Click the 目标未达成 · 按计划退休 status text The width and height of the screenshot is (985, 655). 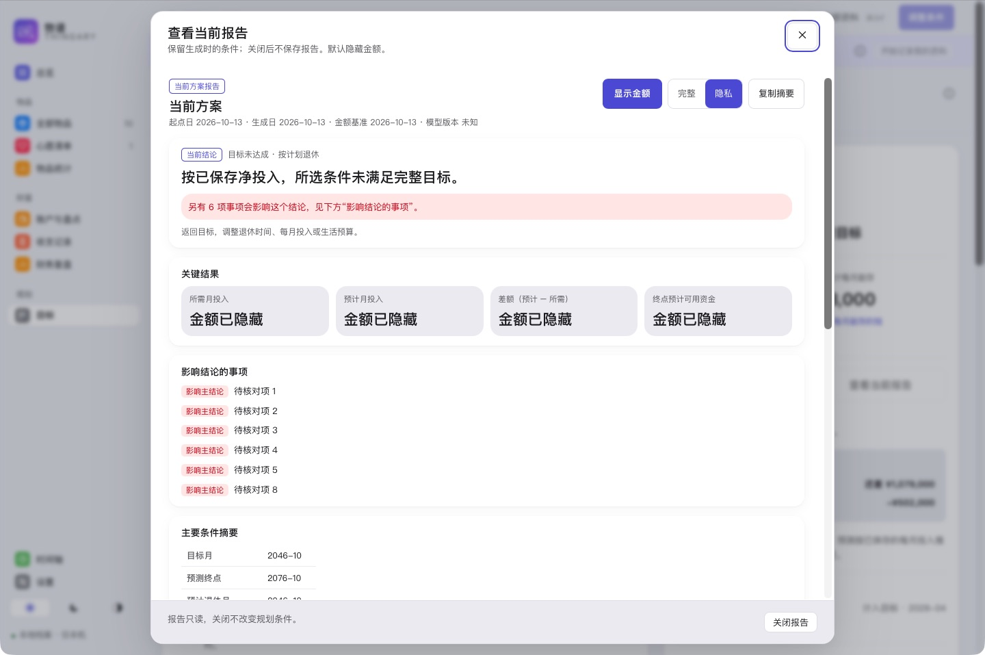point(274,155)
